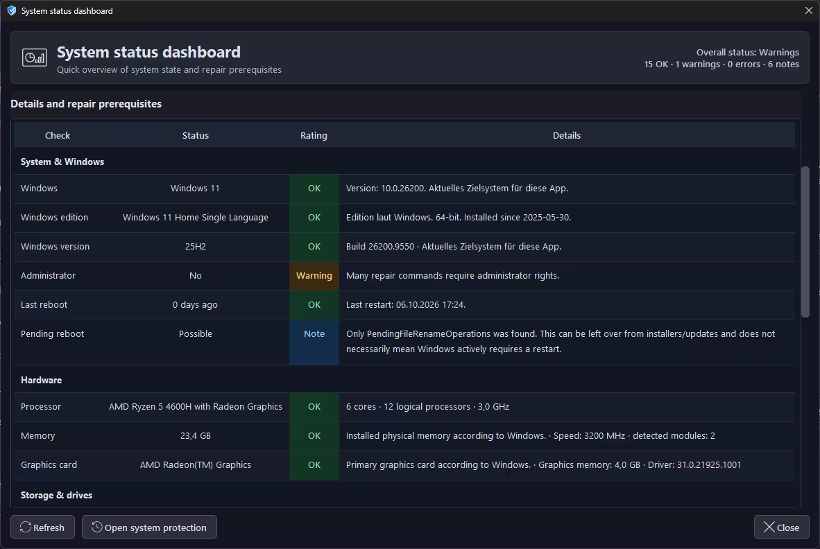Select the Storage & drives section heading

[x=56, y=495]
